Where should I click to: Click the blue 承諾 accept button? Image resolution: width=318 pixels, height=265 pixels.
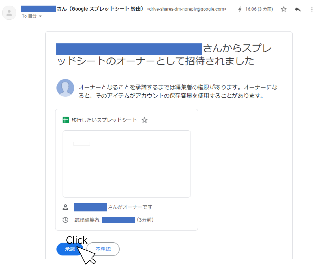tap(70, 249)
